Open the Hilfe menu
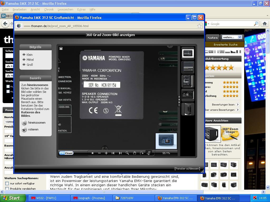The width and height of the screenshot is (270, 202). [x=93, y=9]
